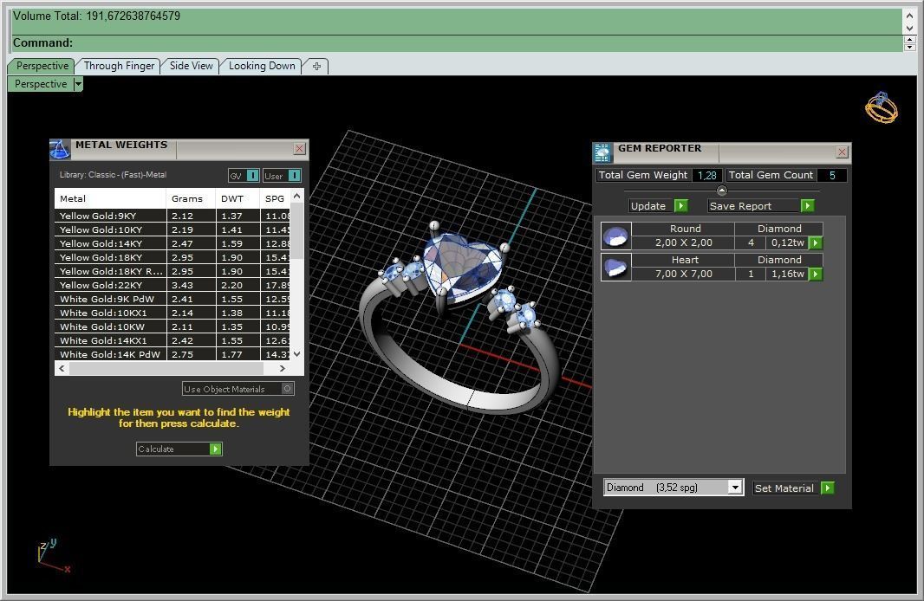Click the Heart diamond gem thumbnail
This screenshot has height=601, width=924.
tap(615, 268)
